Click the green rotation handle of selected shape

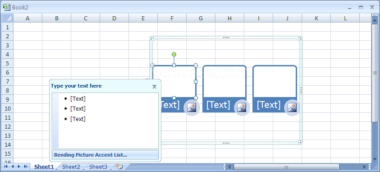pyautogui.click(x=174, y=54)
